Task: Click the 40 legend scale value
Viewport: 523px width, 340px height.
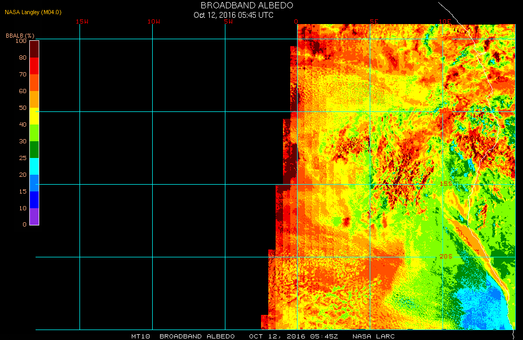Action: click(x=22, y=124)
